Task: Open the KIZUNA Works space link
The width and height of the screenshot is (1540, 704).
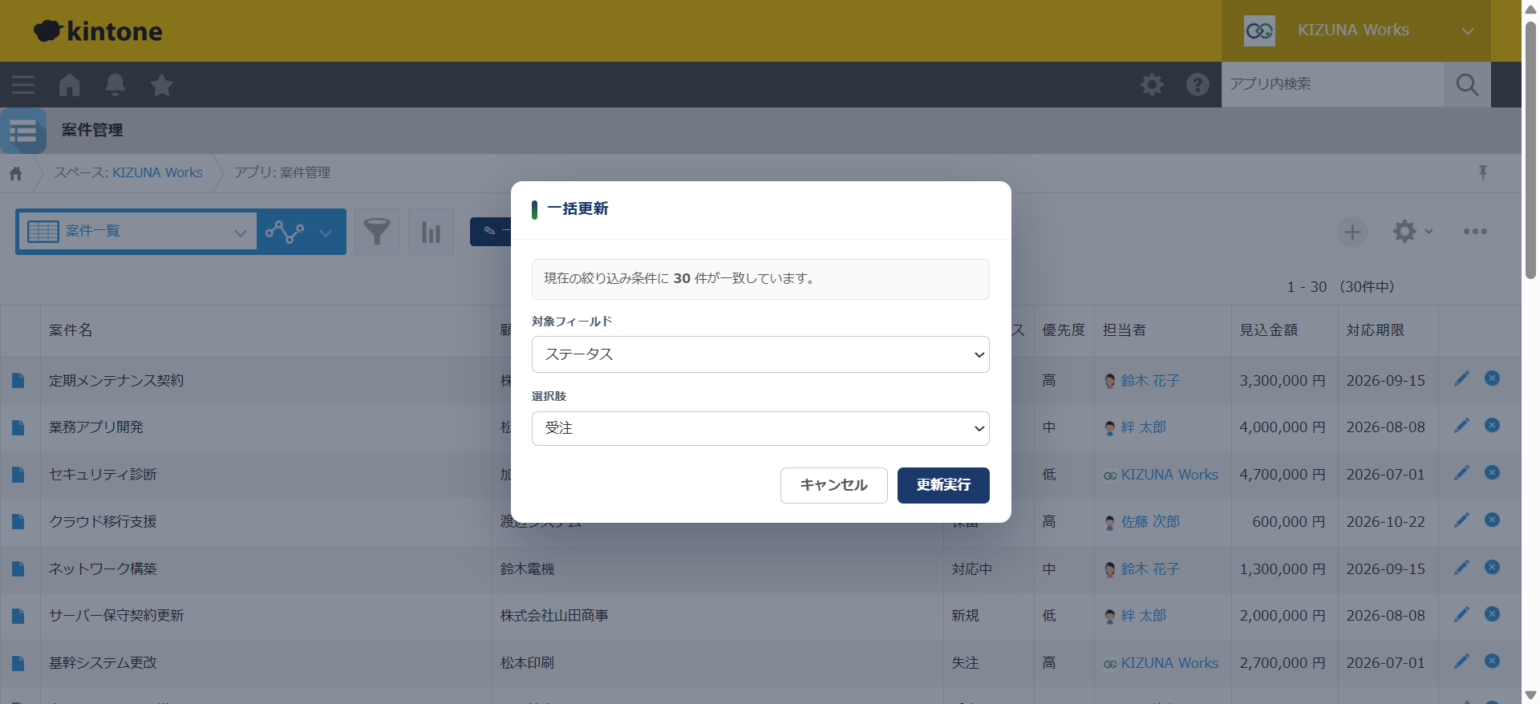Action: click(x=157, y=172)
